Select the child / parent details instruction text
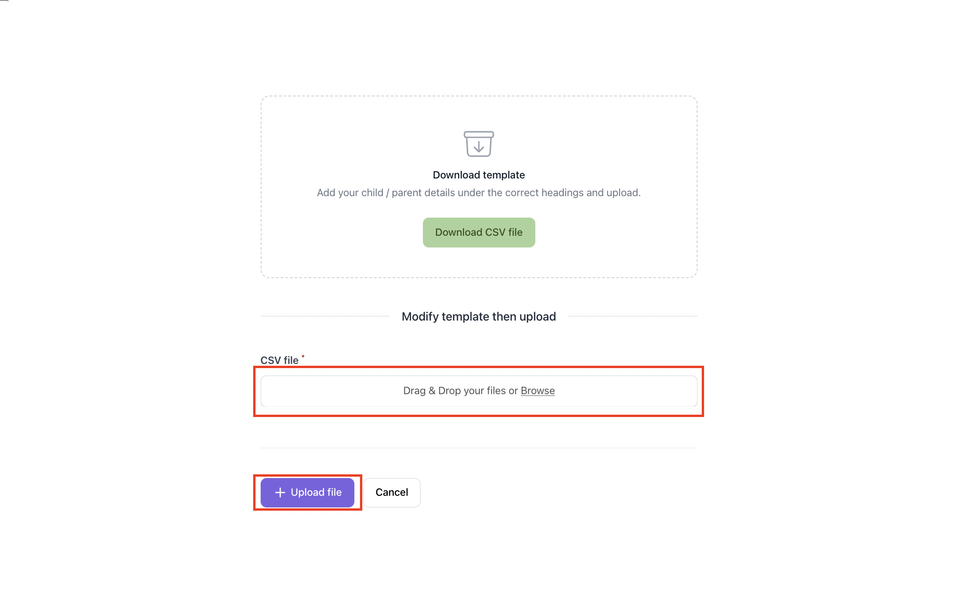Viewport: 954px width, 602px height. tap(478, 193)
